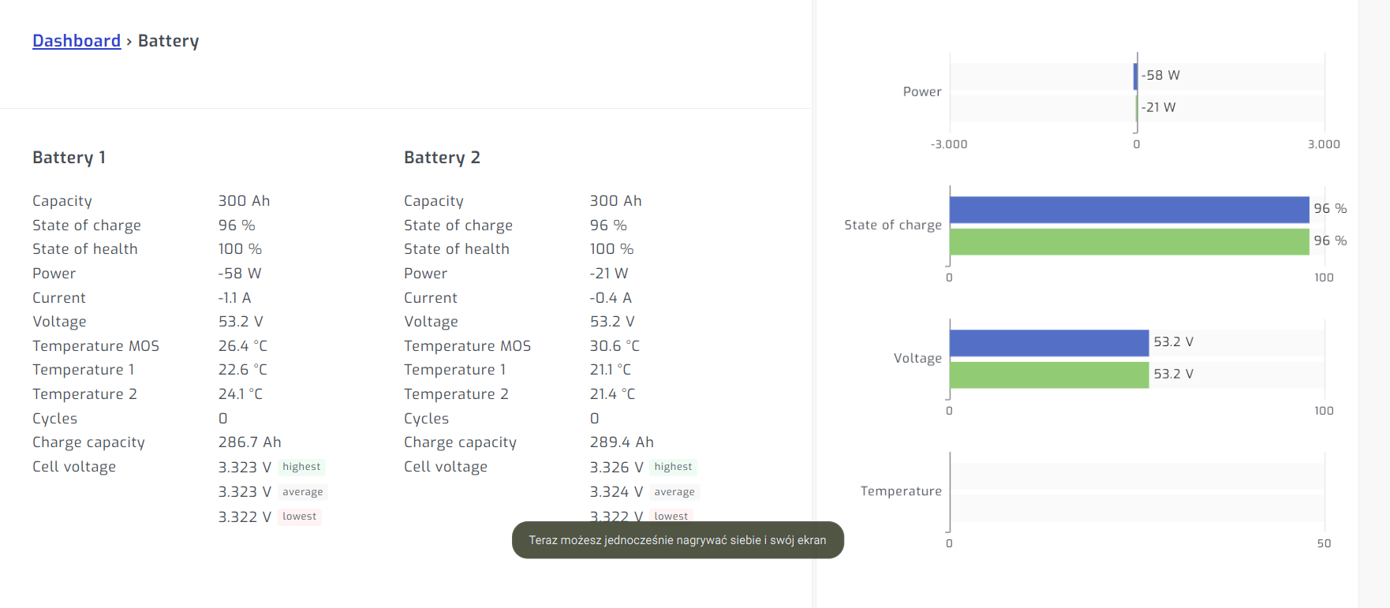
Task: Click the green Power bar showing -21 W
Action: 1136,107
